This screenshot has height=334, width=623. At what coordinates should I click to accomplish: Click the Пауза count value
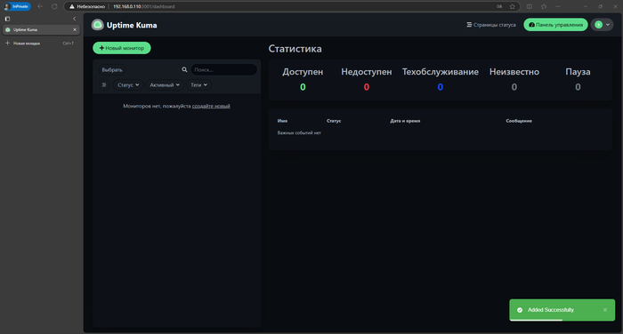pos(578,87)
